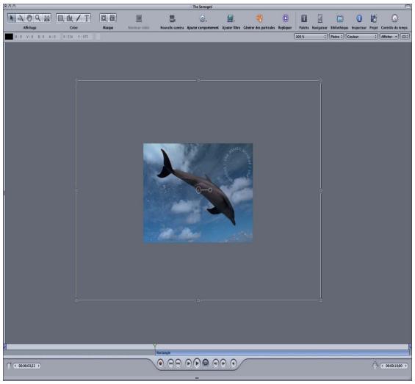Open Ajouter comportement gear icon

tap(203, 18)
